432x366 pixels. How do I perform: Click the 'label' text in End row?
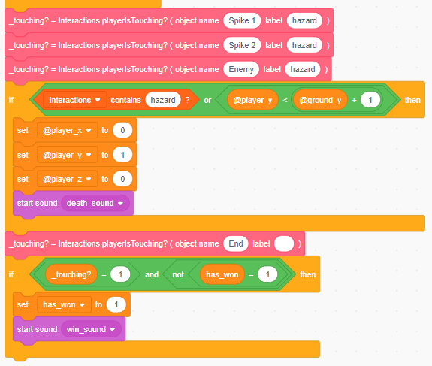pyautogui.click(x=261, y=243)
